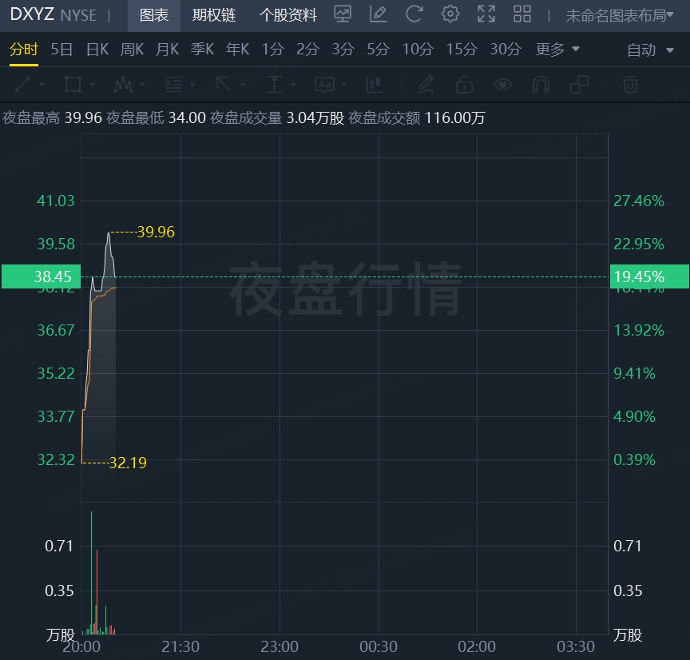Viewport: 690px width, 660px height.
Task: Toggle drawings visibility eye icon
Action: pyautogui.click(x=502, y=84)
